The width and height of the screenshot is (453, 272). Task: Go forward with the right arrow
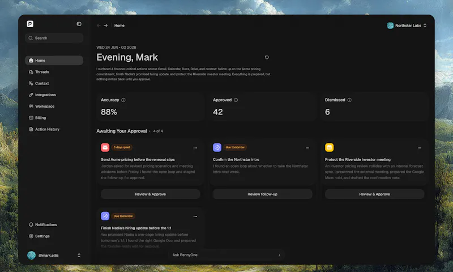pos(106,25)
